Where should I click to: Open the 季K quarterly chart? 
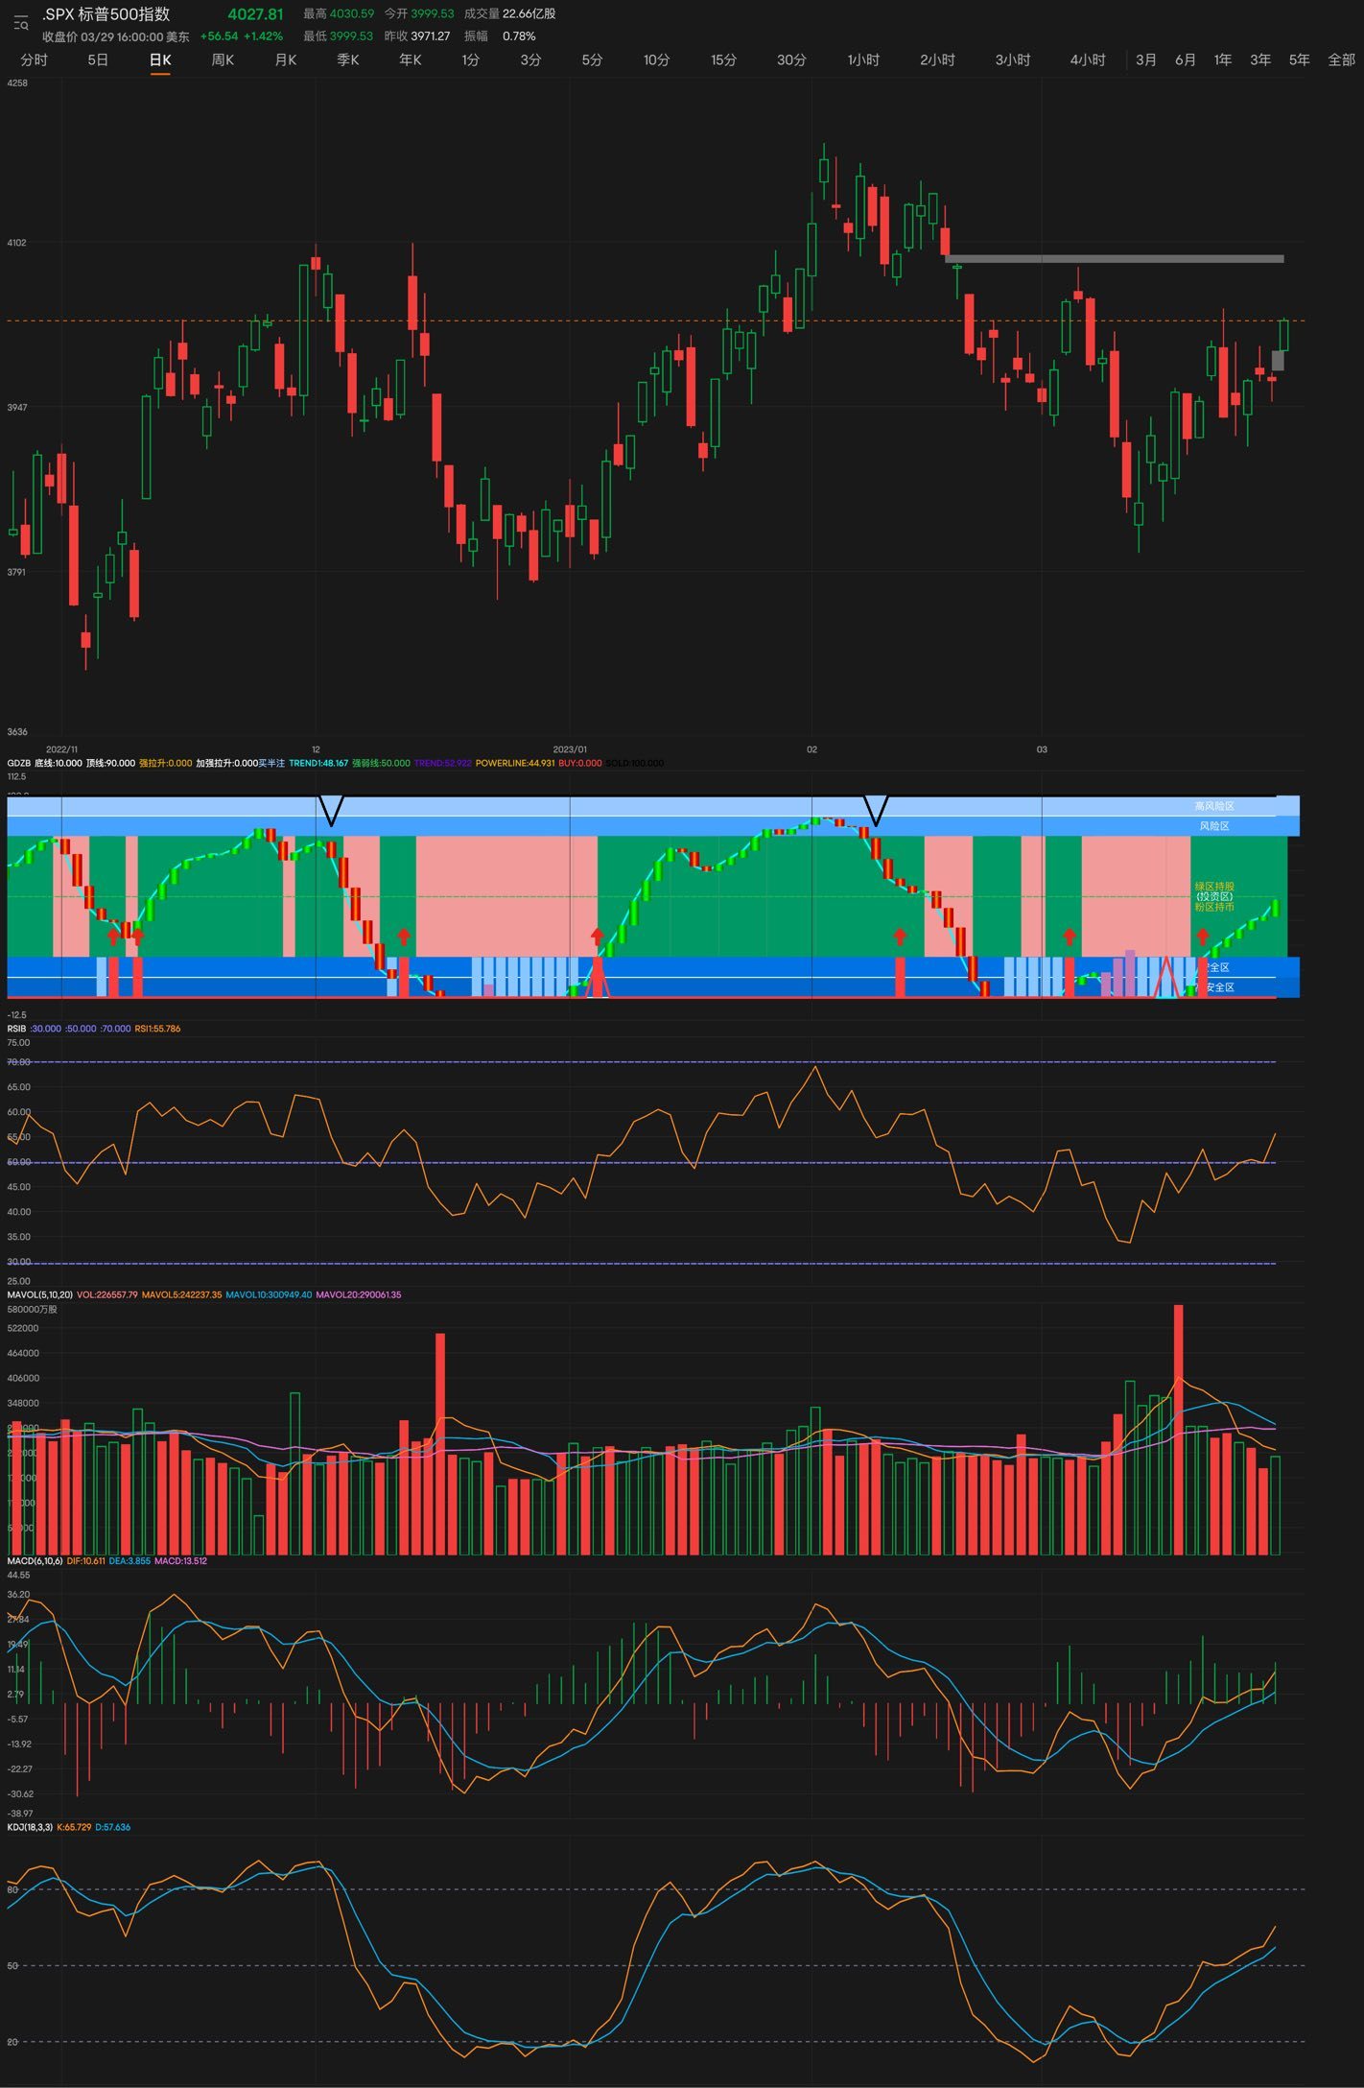tap(348, 59)
